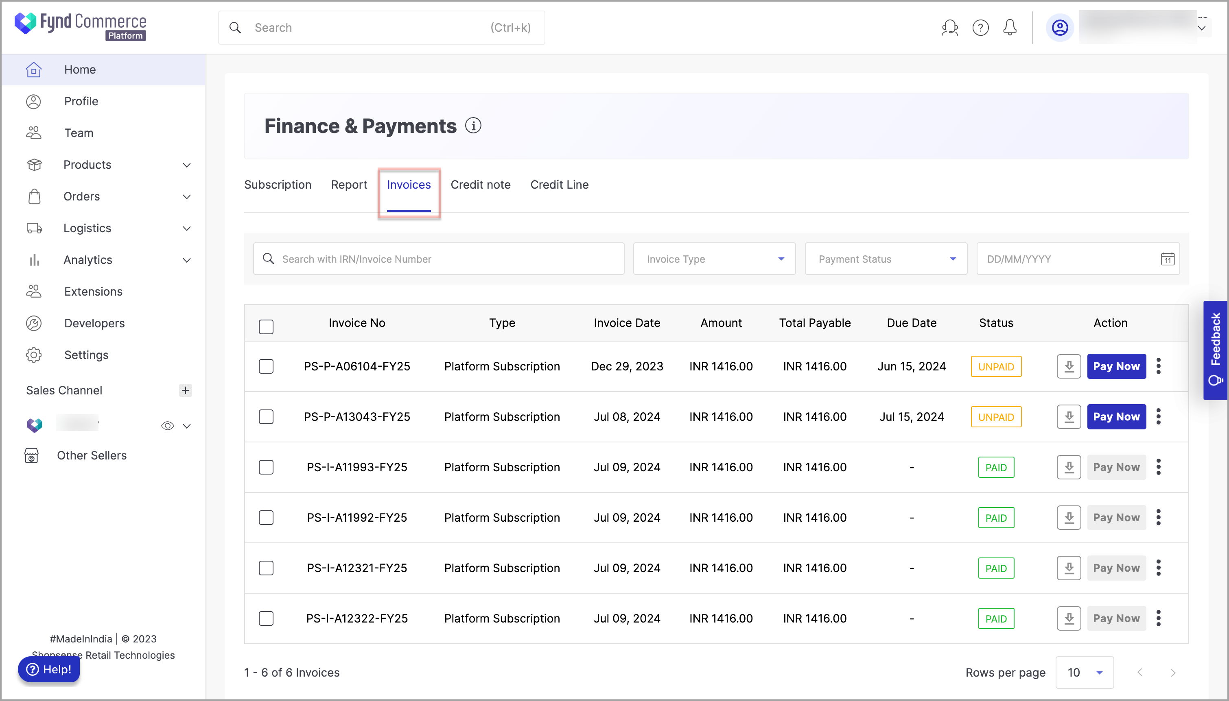Switch to the Credit Line tab

pos(559,185)
